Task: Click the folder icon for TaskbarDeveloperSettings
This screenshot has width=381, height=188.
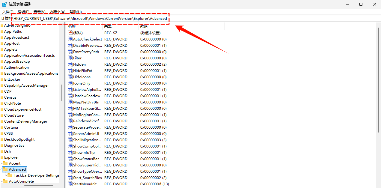Action: click(x=10, y=175)
